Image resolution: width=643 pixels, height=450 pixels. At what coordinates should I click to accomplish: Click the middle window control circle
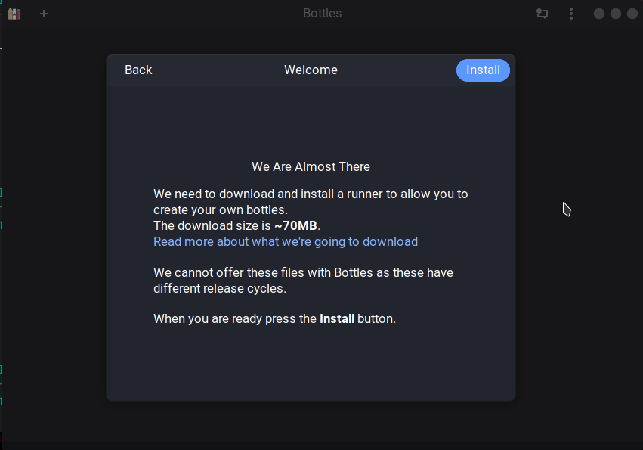(615, 13)
